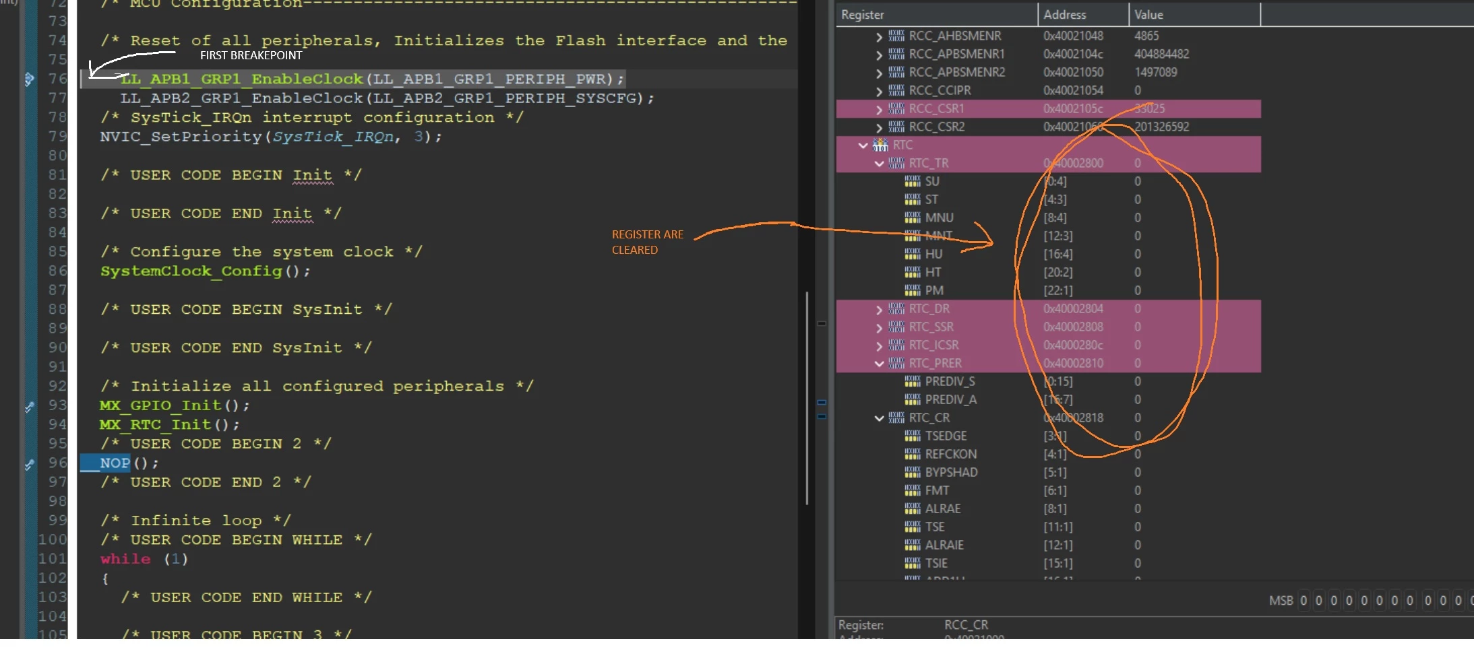Select the MNU bit field icon
The width and height of the screenshot is (1474, 660).
[x=913, y=218]
